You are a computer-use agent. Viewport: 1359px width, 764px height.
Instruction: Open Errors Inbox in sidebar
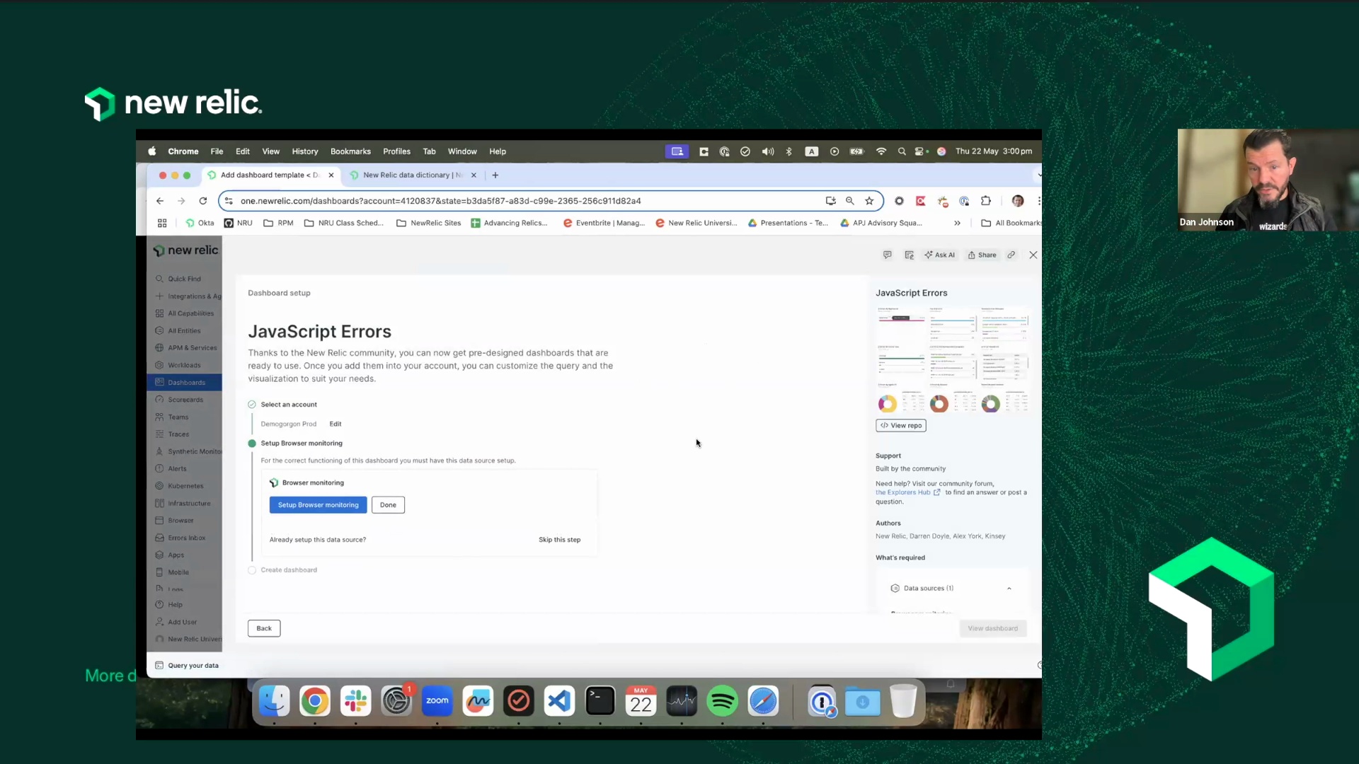coord(186,538)
